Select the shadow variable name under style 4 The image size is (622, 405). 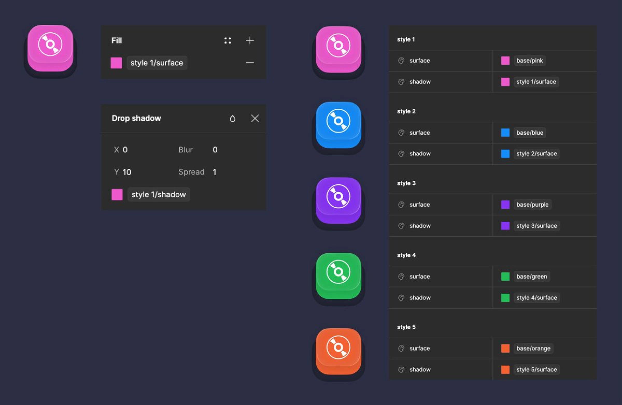click(420, 298)
